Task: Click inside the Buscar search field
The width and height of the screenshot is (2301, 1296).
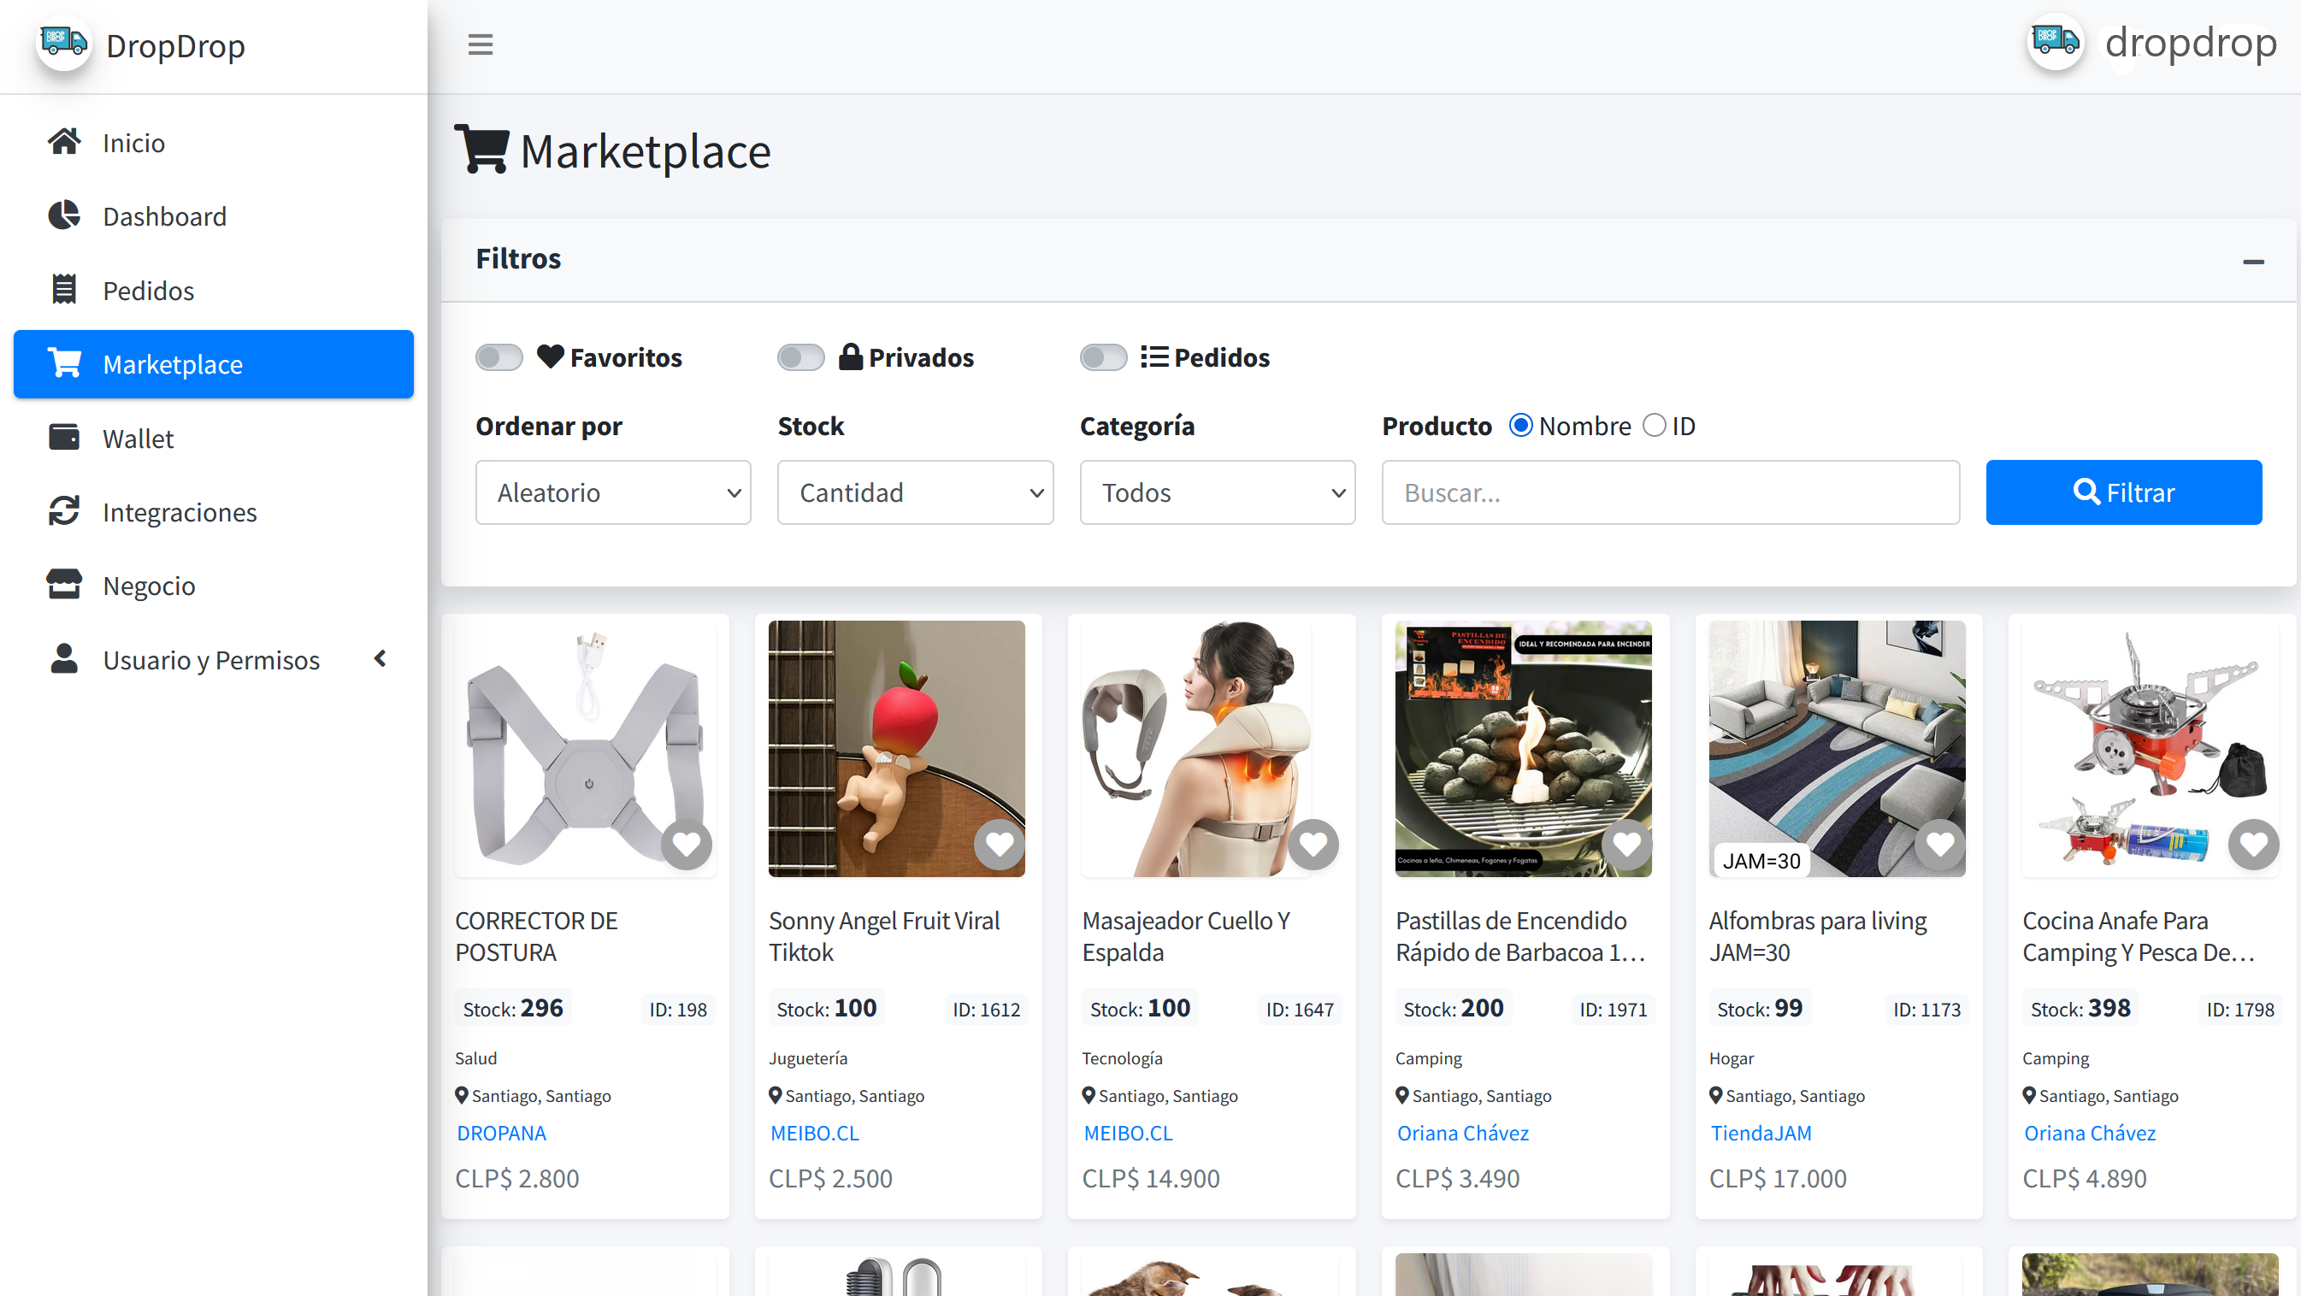Action: [x=1669, y=492]
